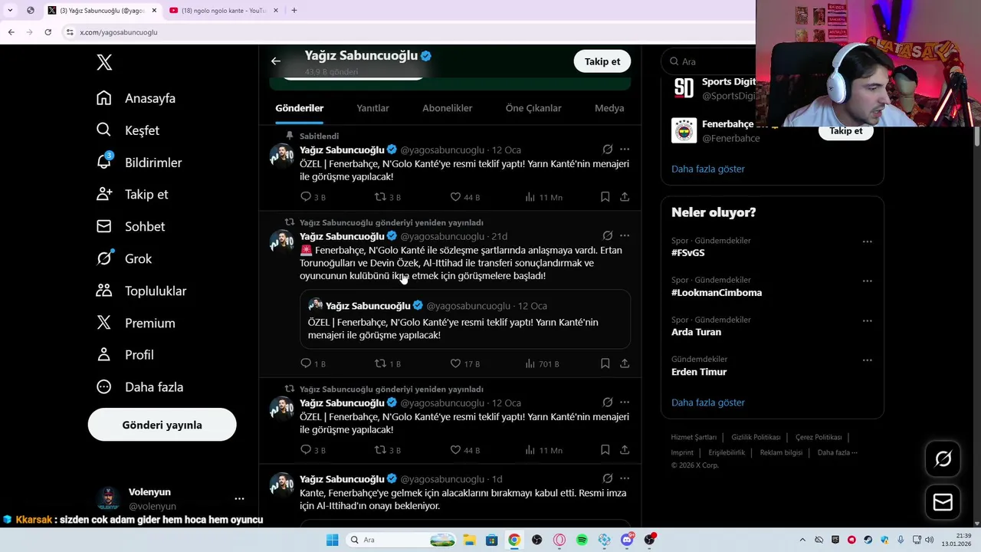
Task: Go back using the profile back arrow
Action: (276, 61)
